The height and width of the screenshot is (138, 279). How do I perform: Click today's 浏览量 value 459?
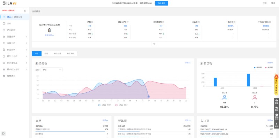[x=126, y=26]
